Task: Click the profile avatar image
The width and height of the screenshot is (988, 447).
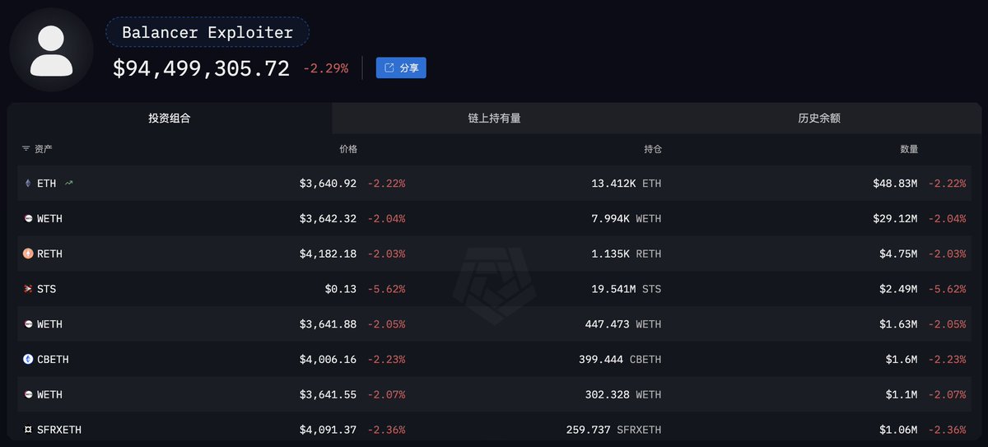Action: pyautogui.click(x=51, y=50)
